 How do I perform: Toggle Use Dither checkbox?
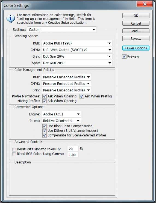(x=45, y=131)
